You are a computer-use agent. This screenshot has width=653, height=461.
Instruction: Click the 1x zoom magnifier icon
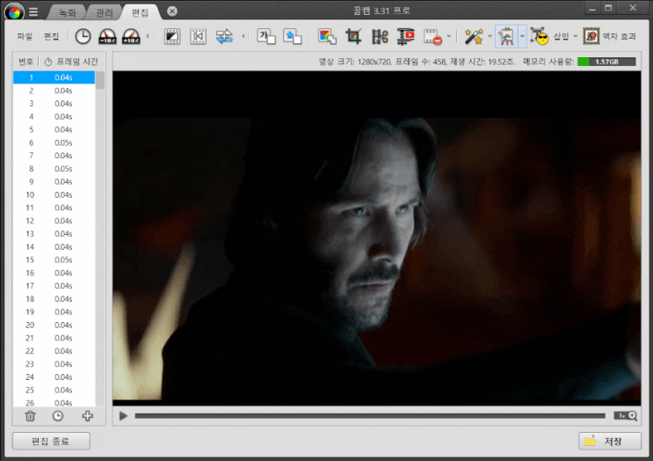coord(626,415)
